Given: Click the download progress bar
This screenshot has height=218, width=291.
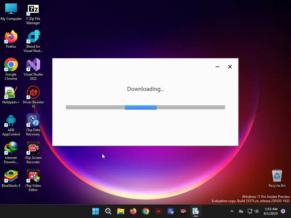Looking at the screenshot, I should click(145, 107).
